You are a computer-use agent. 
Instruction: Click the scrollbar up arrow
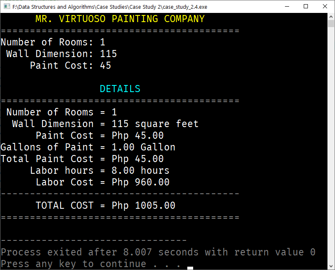[331, 16]
